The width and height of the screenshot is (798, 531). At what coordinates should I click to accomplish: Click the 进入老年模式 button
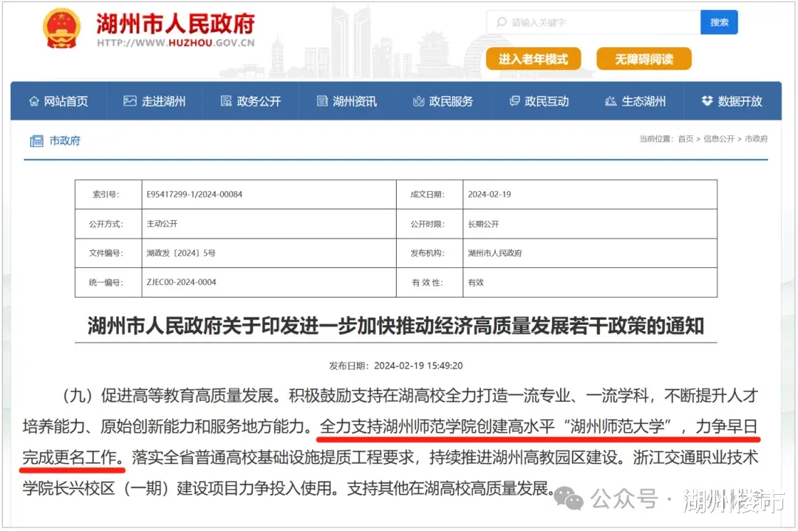(x=533, y=59)
